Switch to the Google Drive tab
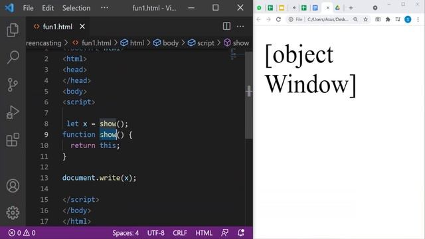The image size is (425, 239). (x=337, y=8)
